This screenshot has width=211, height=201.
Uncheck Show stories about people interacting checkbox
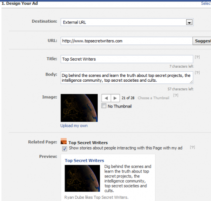point(65,149)
